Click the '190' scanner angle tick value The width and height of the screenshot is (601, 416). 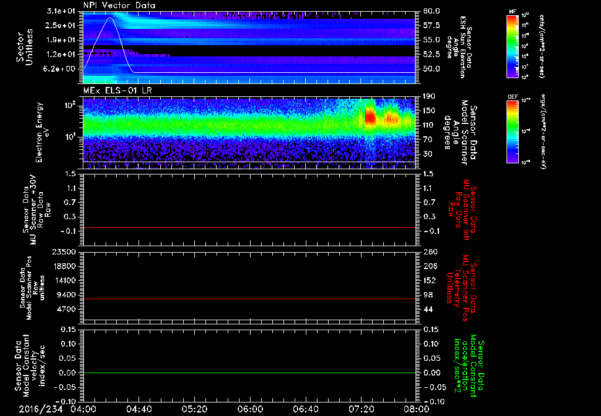(x=429, y=96)
